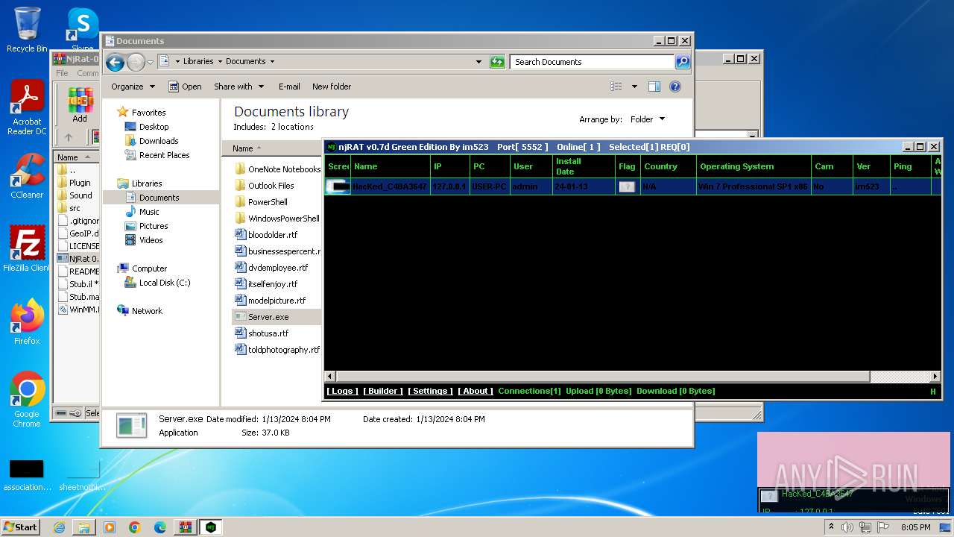The width and height of the screenshot is (954, 537).
Task: Expand the Libraries breadcrumb arrow
Action: [x=219, y=62]
